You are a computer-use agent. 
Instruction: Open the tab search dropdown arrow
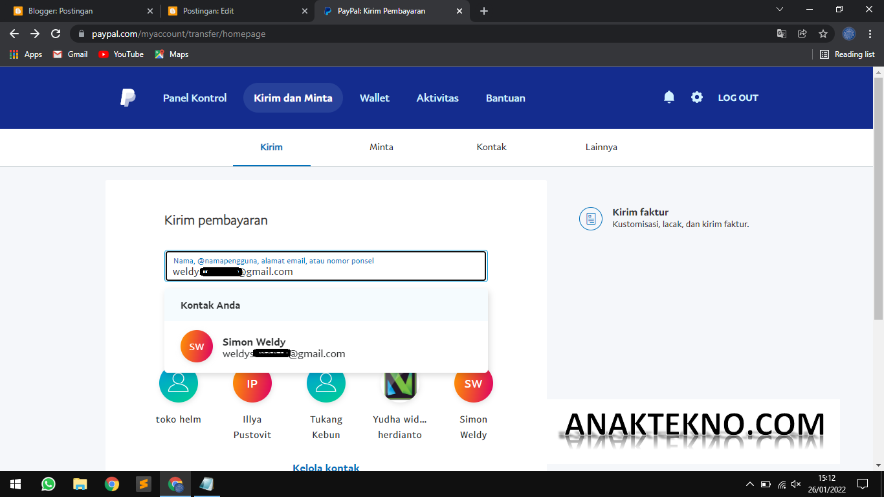[780, 10]
